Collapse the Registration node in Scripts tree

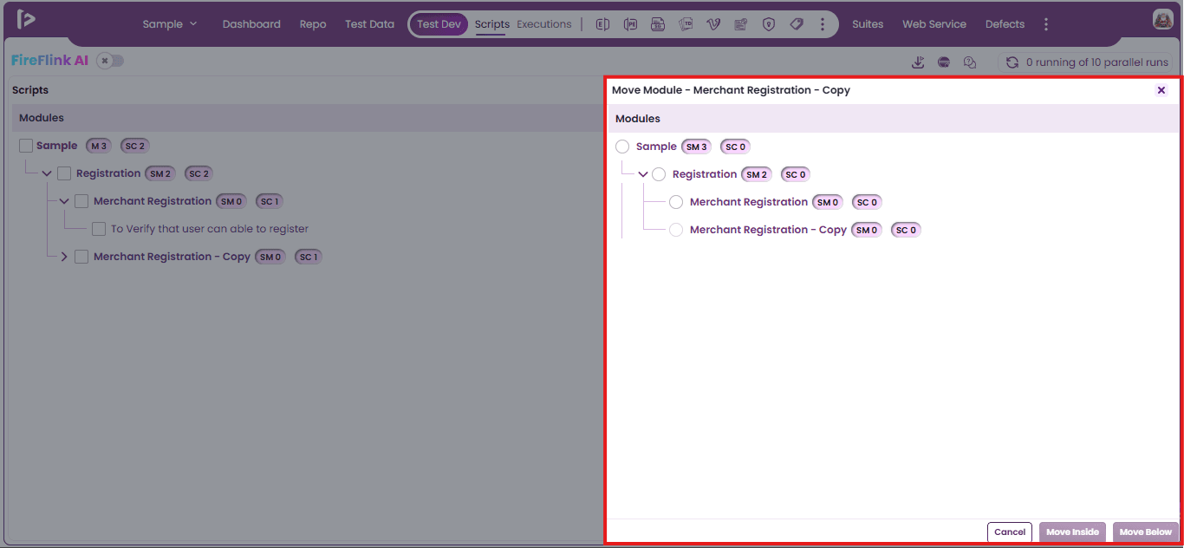47,173
